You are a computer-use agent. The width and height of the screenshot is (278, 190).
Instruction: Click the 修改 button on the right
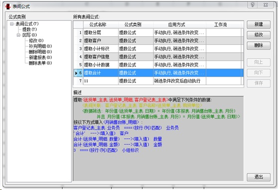click(259, 35)
